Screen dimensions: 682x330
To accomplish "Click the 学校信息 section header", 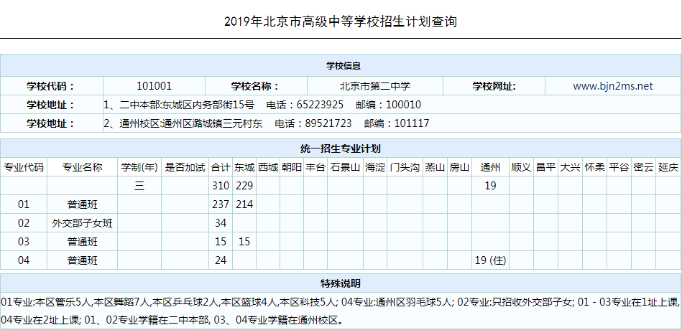I will tap(344, 66).
